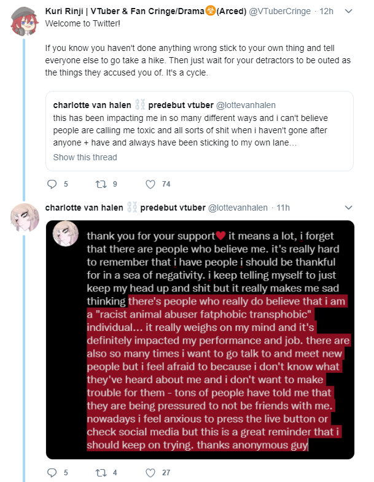Open the attached black screenshot image
374x482 pixels.
[200, 340]
